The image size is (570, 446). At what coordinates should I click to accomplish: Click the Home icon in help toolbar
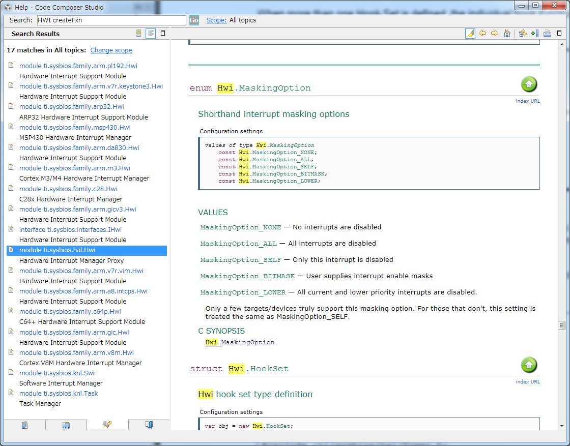[507, 34]
